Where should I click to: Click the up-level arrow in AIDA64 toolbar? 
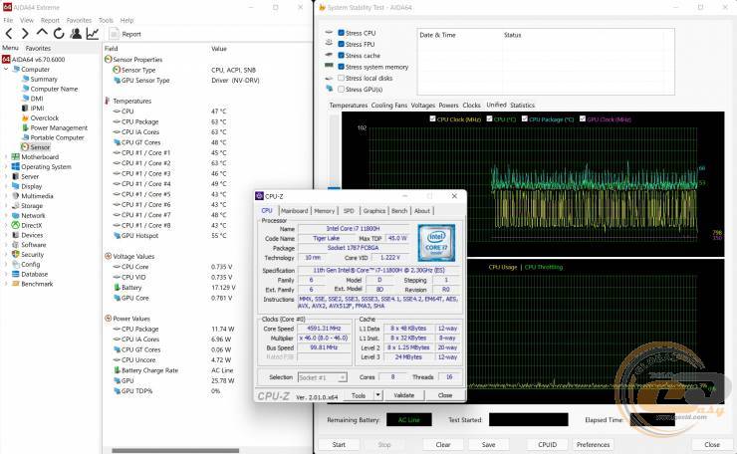pos(42,33)
